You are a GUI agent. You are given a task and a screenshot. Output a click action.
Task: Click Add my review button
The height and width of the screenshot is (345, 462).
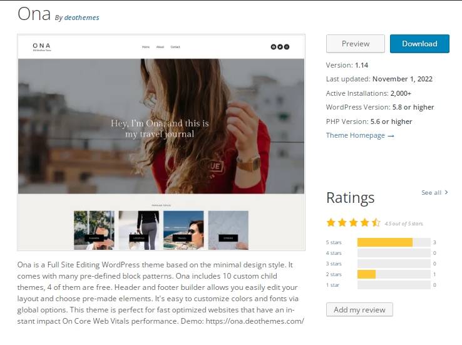pos(359,310)
